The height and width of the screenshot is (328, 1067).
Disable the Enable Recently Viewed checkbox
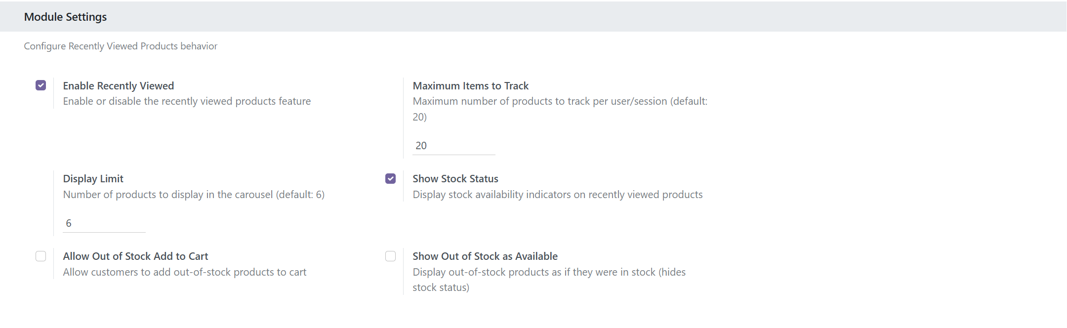41,85
